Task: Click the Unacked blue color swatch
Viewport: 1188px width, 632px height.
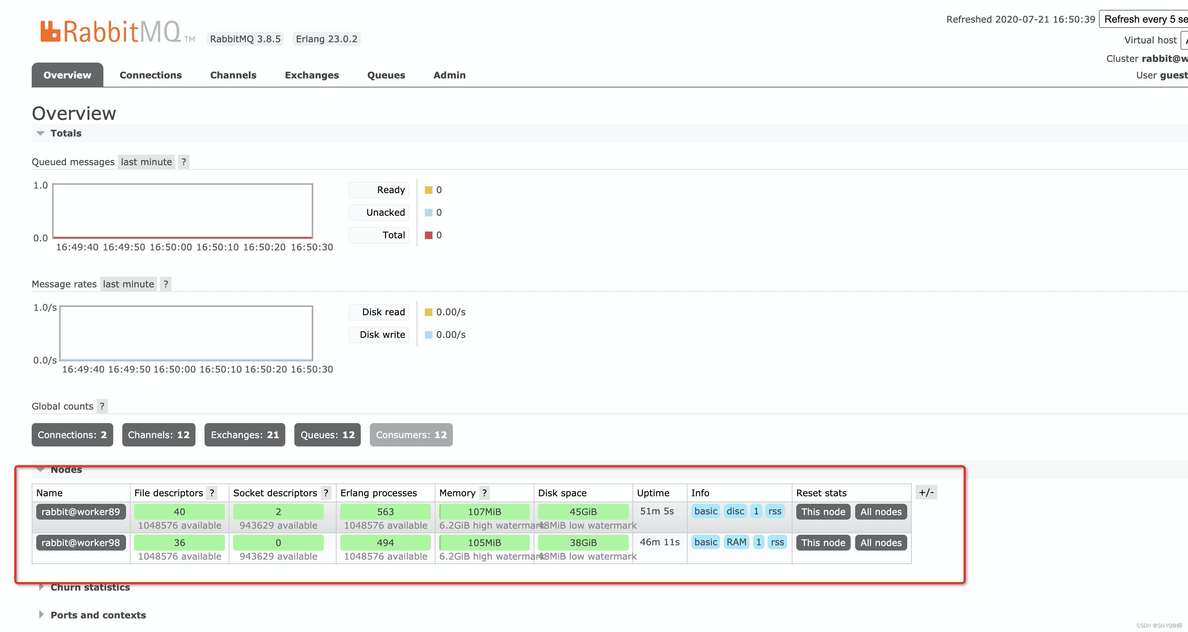Action: pos(428,213)
